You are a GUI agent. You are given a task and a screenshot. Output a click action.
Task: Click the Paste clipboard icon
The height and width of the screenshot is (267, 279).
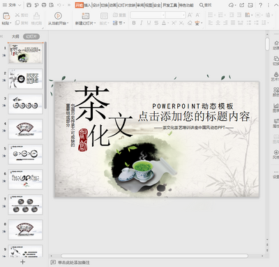coord(6,16)
